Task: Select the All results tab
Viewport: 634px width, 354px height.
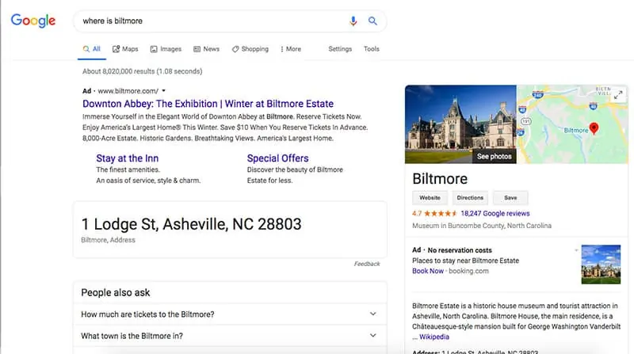Action: tap(92, 49)
